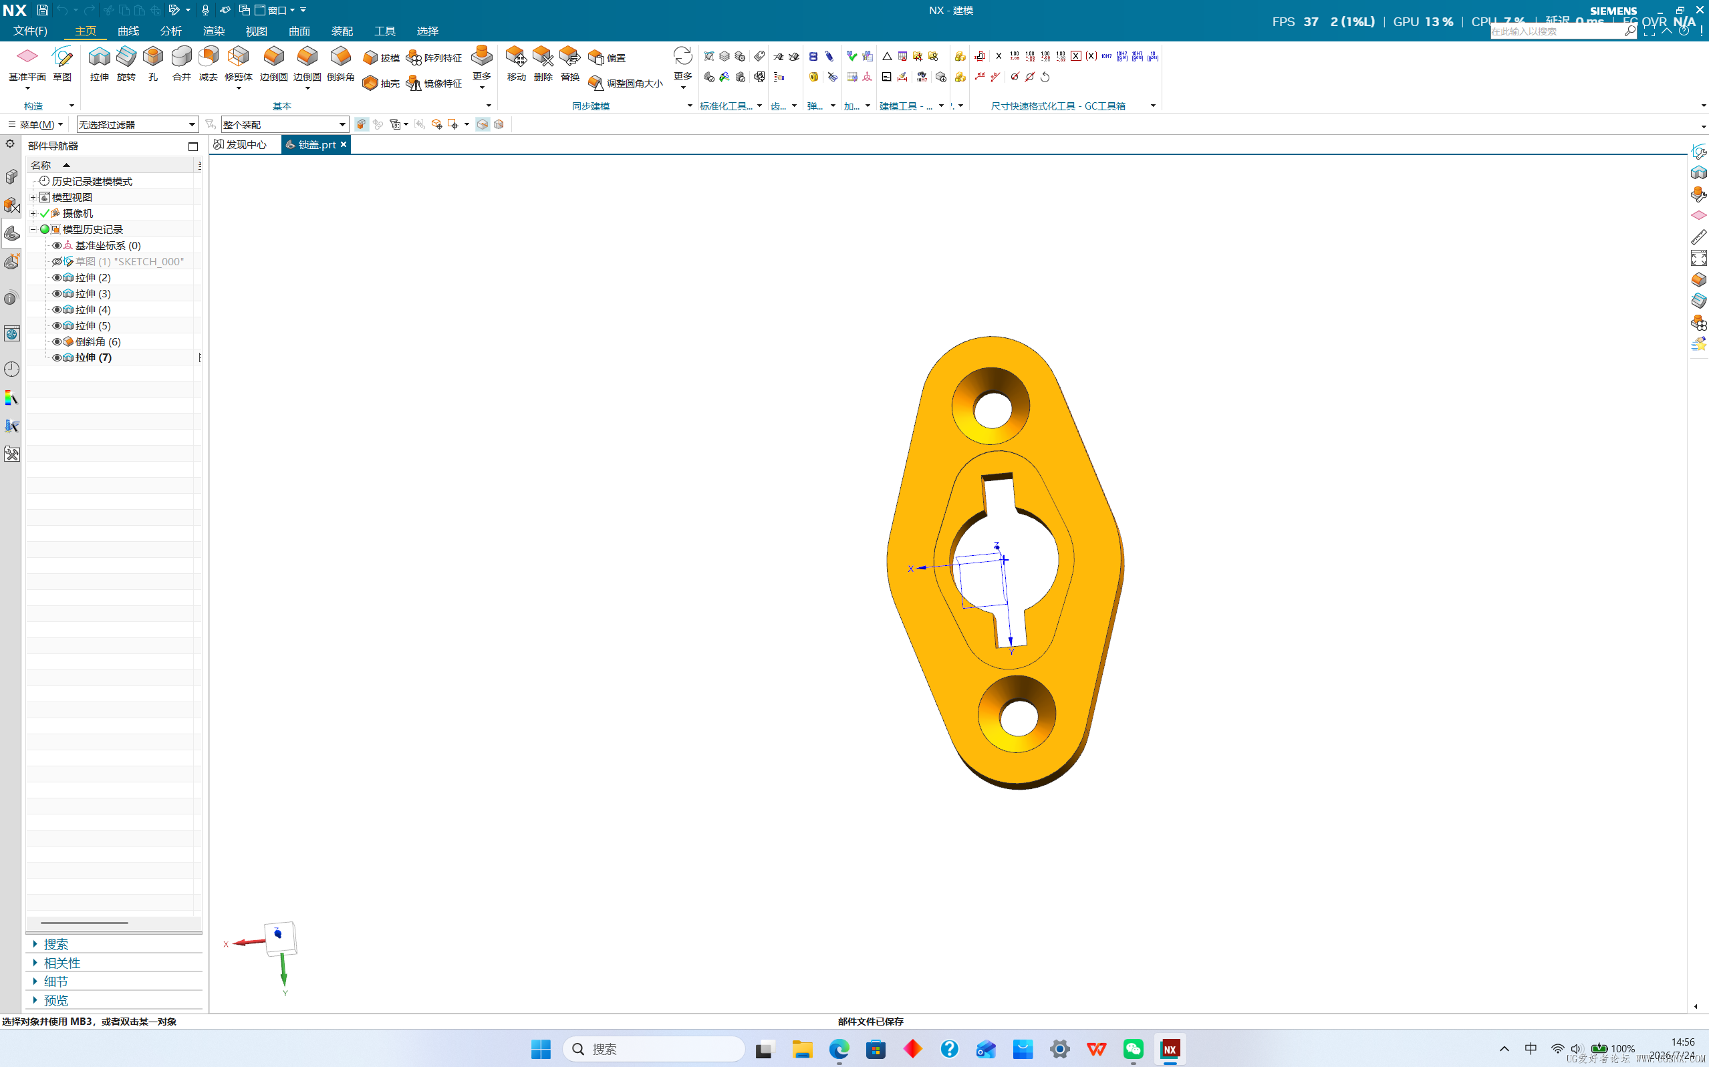
Task: Open the 菜单(M) dropdown
Action: (35, 124)
